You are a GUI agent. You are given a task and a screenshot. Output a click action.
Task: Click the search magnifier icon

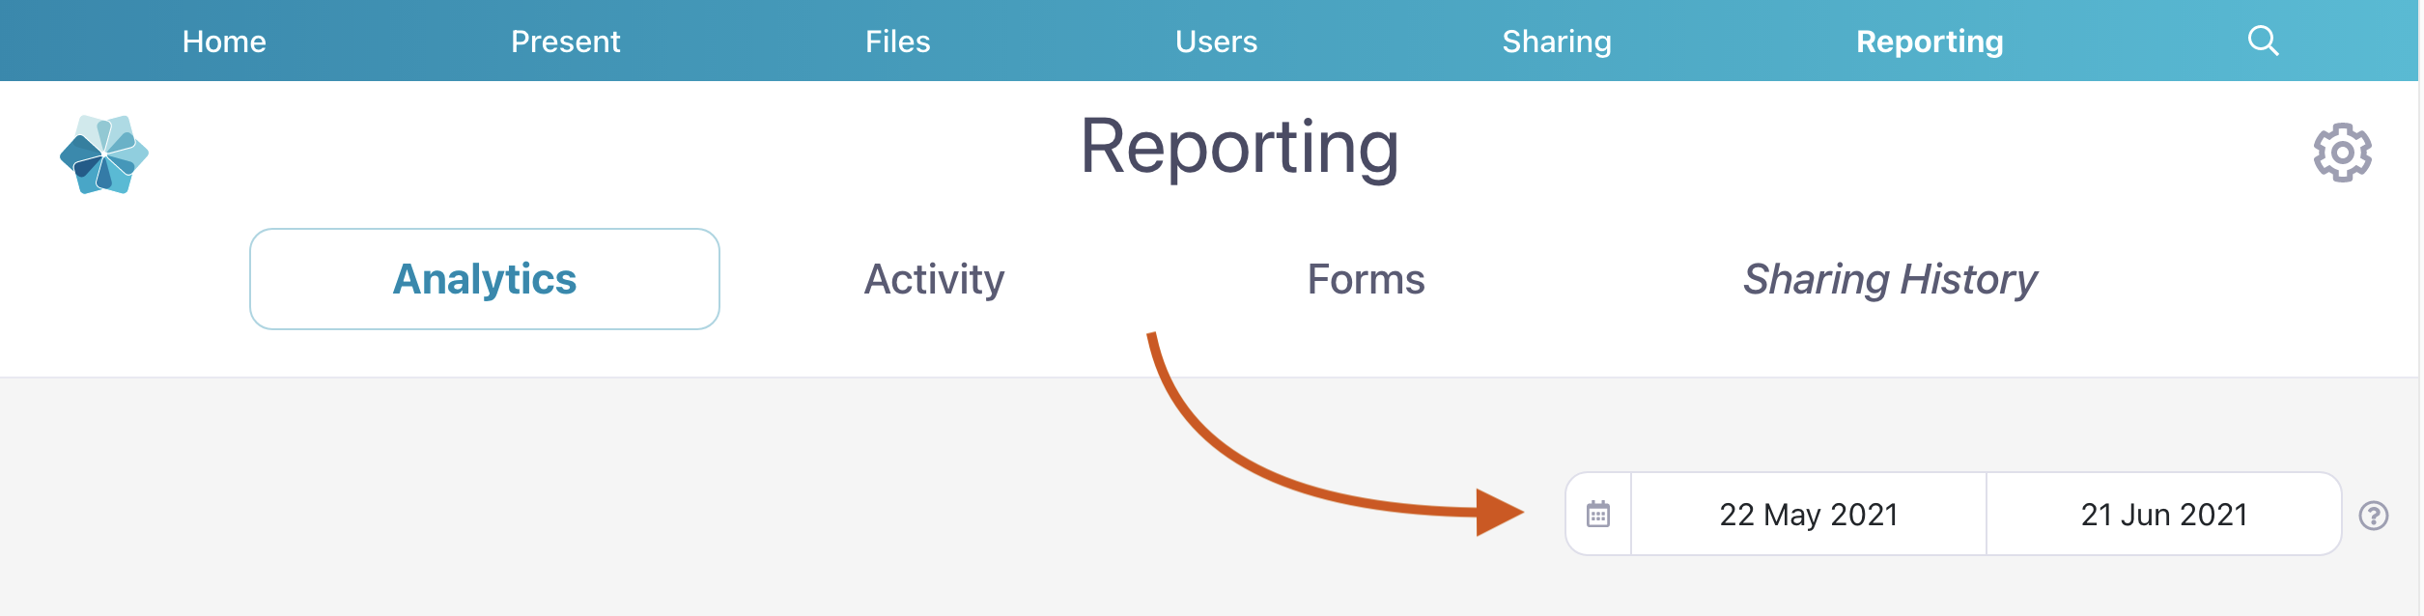tap(2263, 41)
